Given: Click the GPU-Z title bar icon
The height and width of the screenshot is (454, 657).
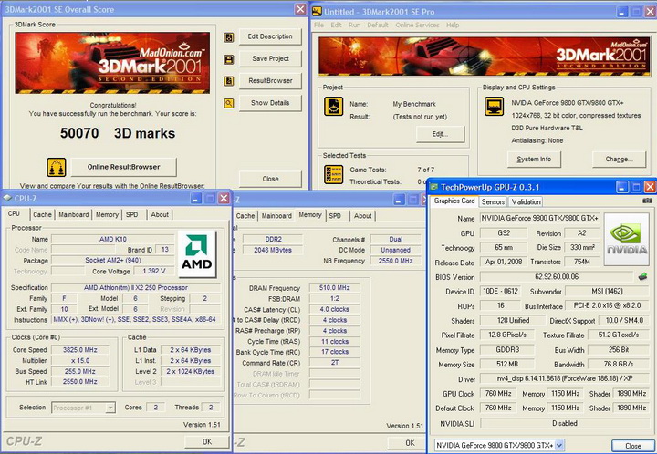Looking at the screenshot, I should click(x=434, y=187).
